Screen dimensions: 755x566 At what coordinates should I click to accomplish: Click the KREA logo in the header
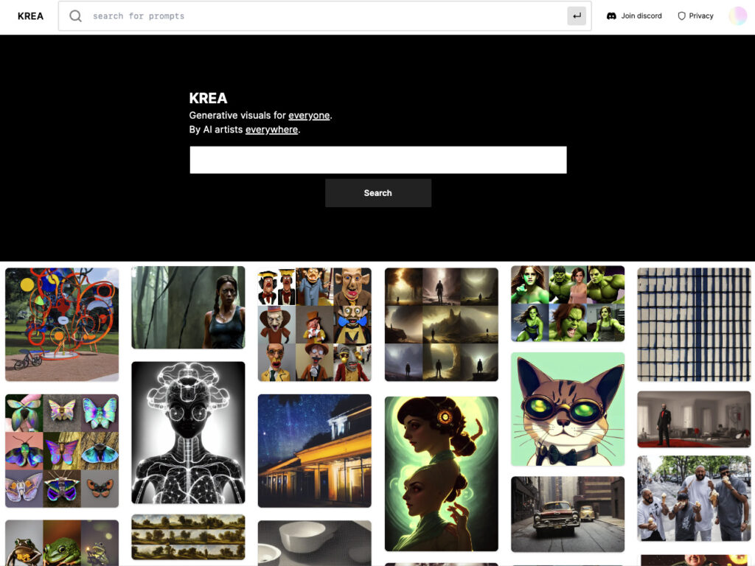[30, 16]
